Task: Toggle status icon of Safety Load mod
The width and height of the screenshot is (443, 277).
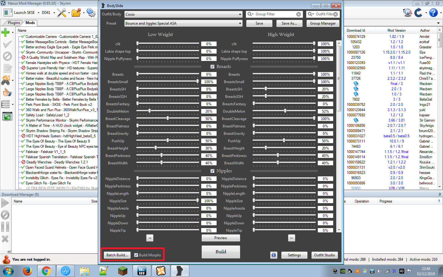Action: point(23,115)
